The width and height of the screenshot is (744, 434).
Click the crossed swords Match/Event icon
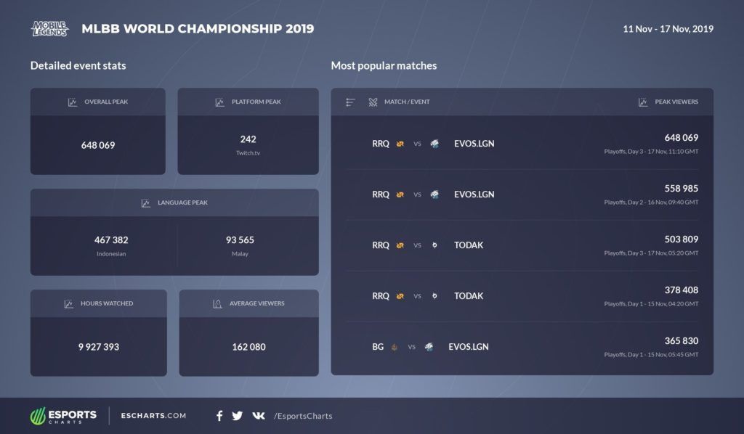(373, 102)
